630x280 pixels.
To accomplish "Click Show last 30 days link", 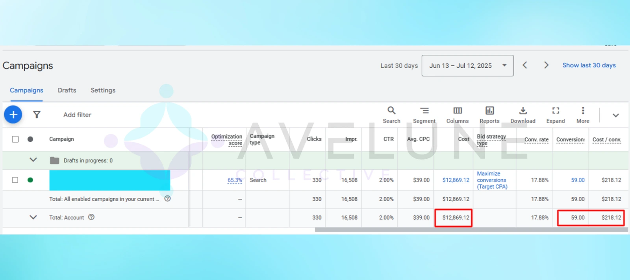I will click(589, 65).
